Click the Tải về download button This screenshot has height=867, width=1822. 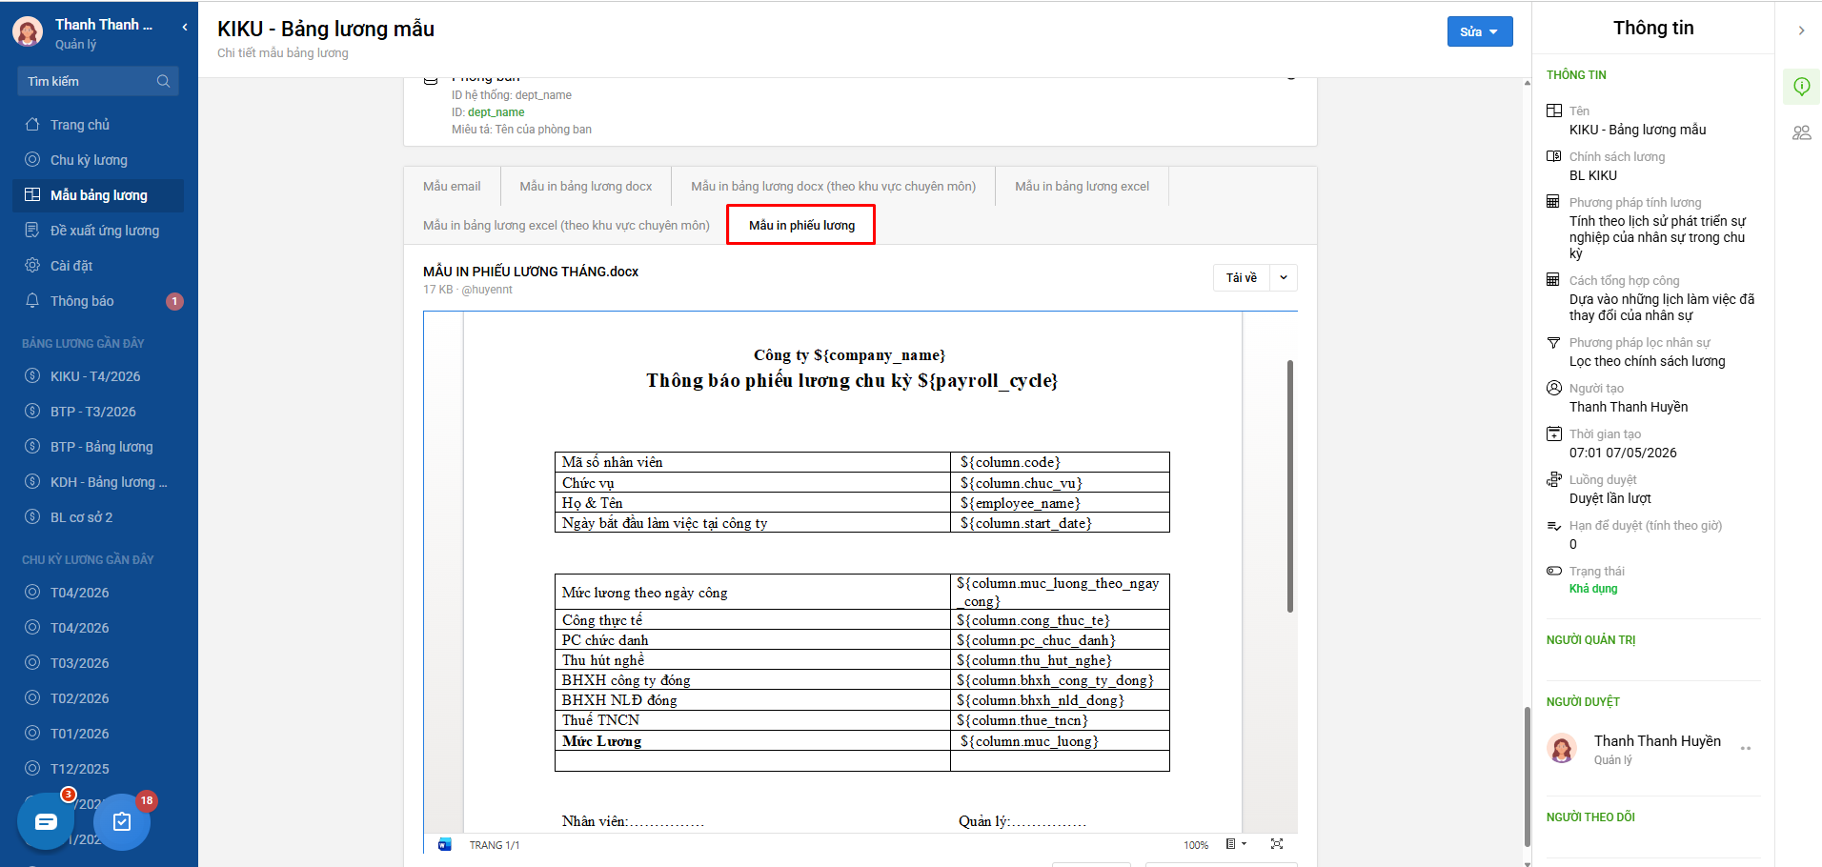coord(1242,278)
